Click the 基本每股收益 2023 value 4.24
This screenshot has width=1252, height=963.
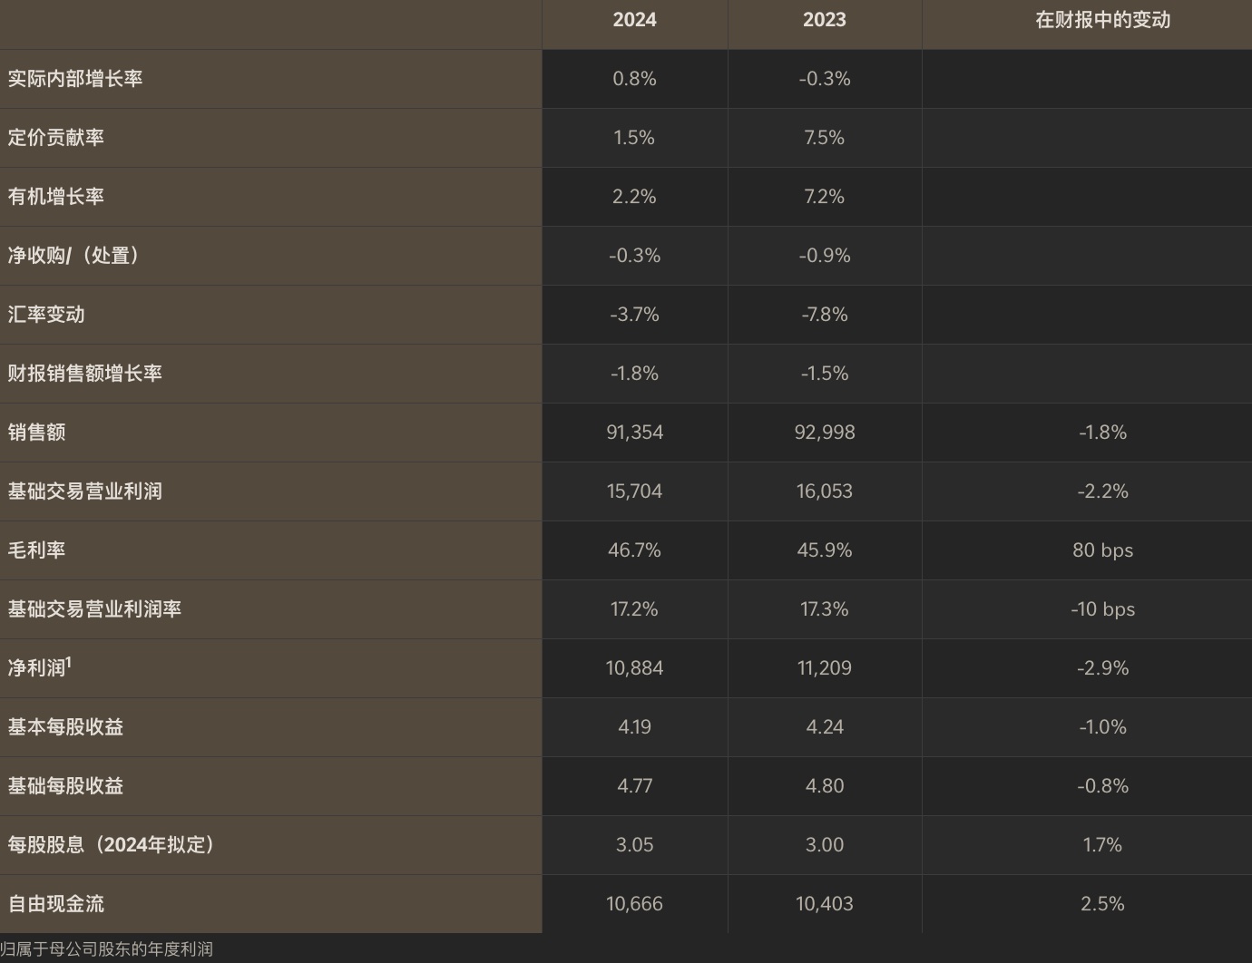click(x=824, y=727)
